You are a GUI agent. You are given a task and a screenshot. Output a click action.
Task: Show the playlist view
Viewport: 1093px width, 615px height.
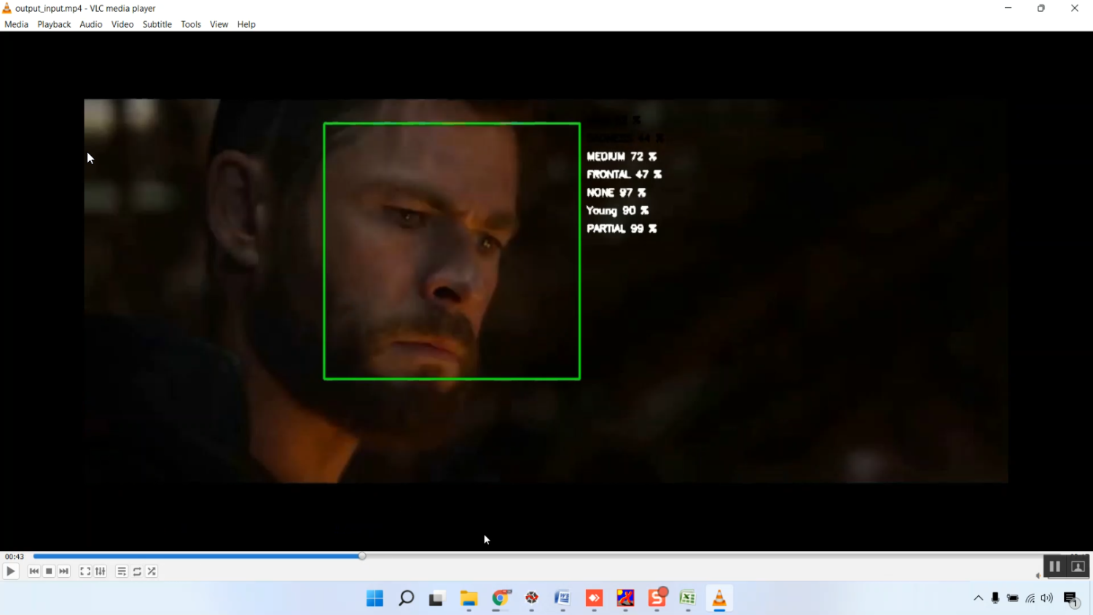pyautogui.click(x=122, y=572)
